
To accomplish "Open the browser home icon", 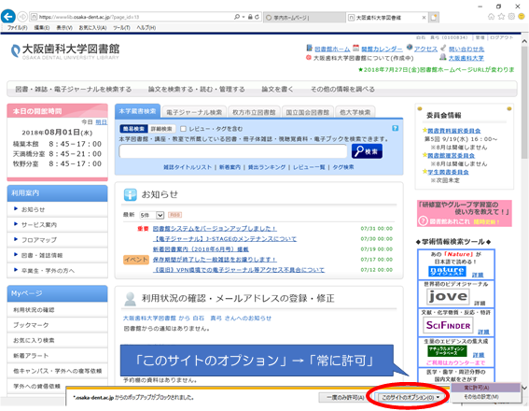I will click(491, 17).
